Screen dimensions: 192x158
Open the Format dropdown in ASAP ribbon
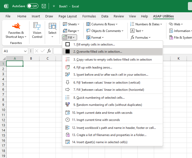tap(95, 37)
